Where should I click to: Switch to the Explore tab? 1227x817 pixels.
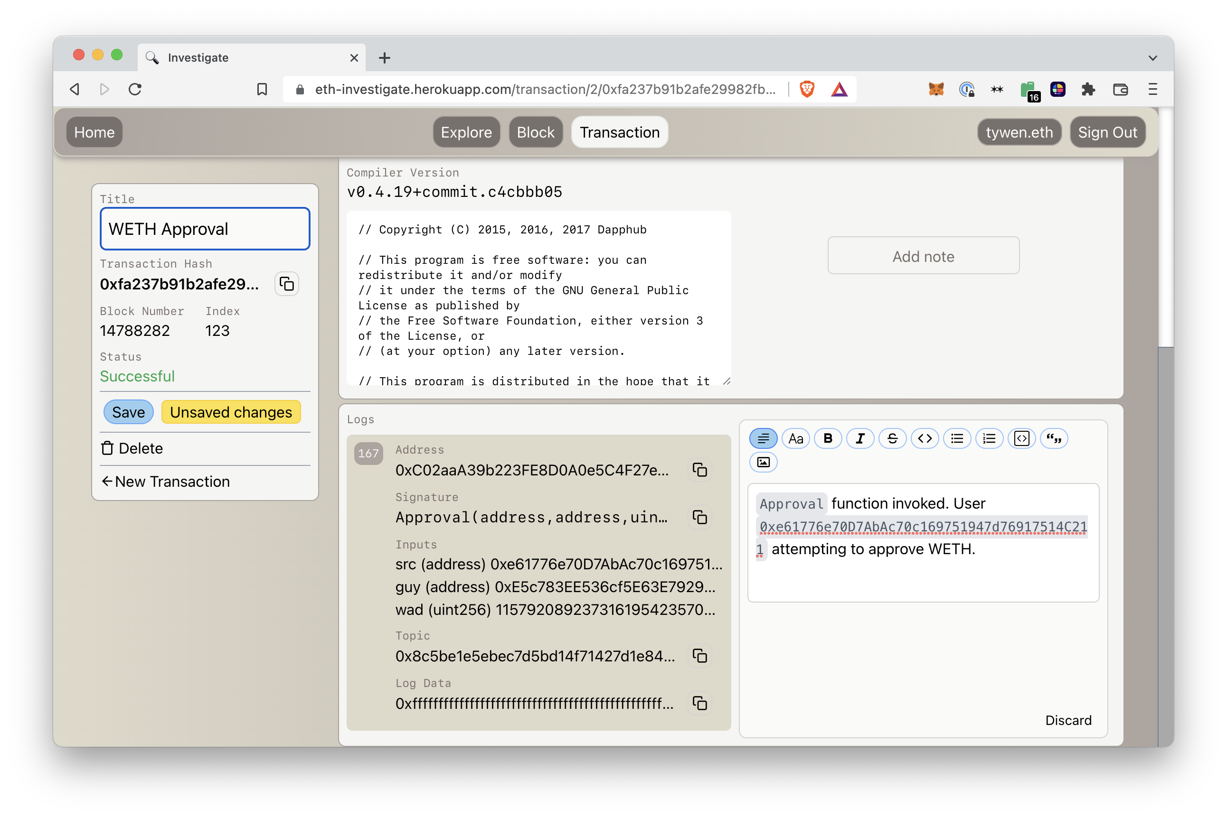[466, 132]
